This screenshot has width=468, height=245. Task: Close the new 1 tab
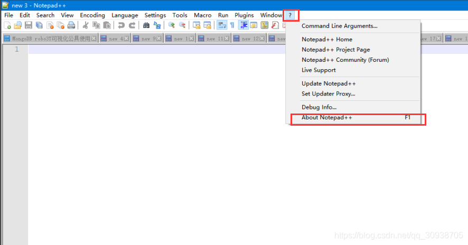pyautogui.click(x=191, y=39)
